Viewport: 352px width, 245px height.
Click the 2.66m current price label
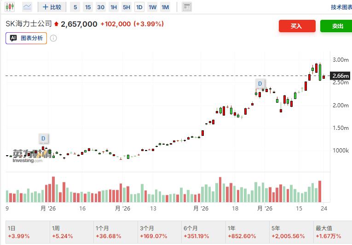pos(340,76)
